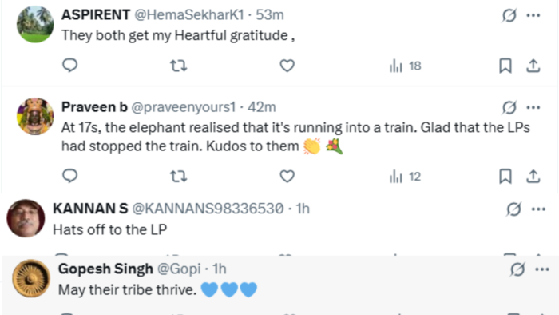Like ASPIRENT's Heartful gratitude tweet

287,66
